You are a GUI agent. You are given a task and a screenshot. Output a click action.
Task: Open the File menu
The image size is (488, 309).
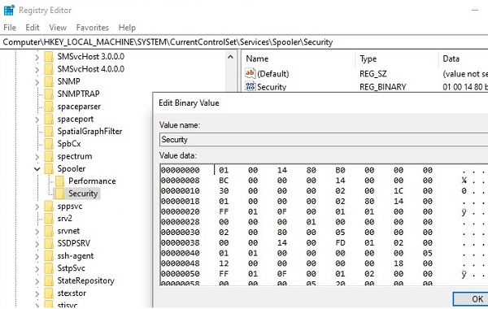[10, 28]
